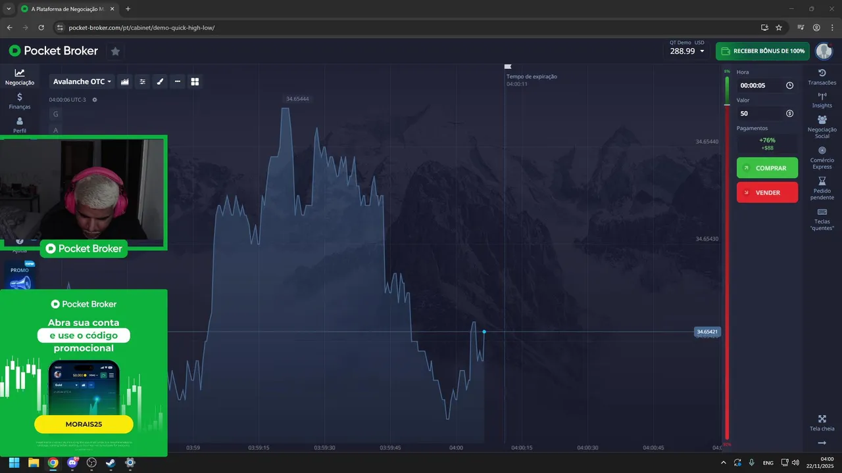Open the Insights signal panel
Image resolution: width=842 pixels, height=473 pixels.
(x=822, y=101)
